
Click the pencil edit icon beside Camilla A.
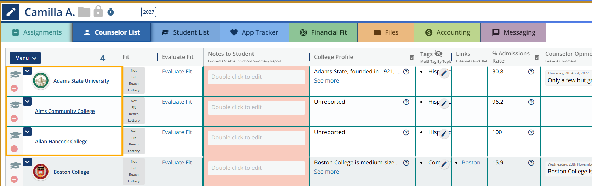11,12
